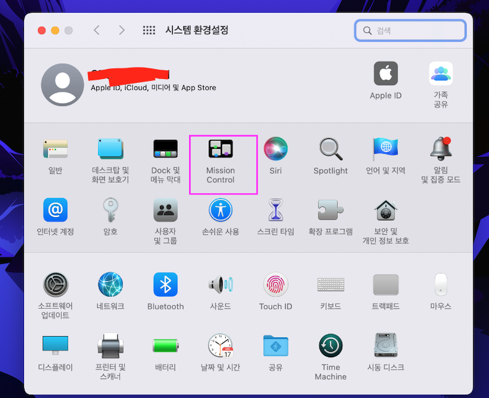Open 확장 프로그램 preferences
Viewport: 489px width, 398px height.
[x=331, y=209]
